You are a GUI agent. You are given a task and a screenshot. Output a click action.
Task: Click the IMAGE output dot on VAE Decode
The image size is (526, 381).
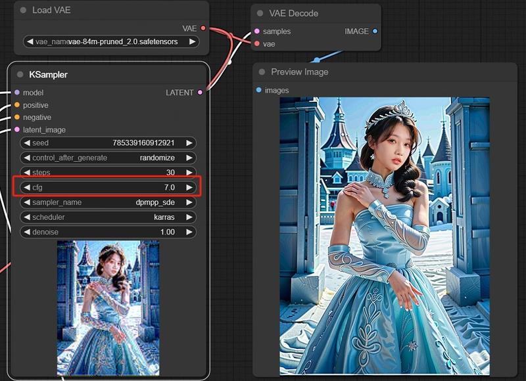(373, 31)
